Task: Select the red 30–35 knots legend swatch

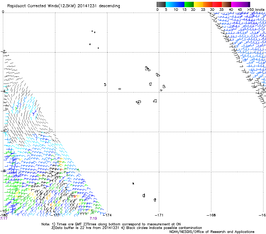Action: point(217,4)
